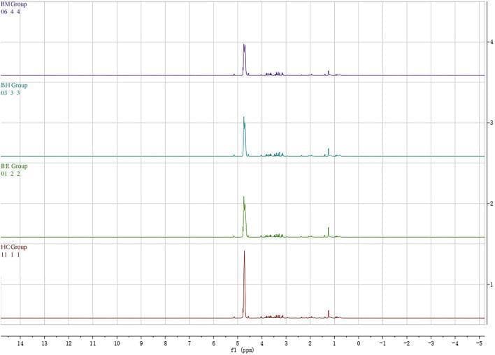Image resolution: width=495 pixels, height=355 pixels.
Task: Click the 11 tick label on ppm axis
Action: [92, 343]
